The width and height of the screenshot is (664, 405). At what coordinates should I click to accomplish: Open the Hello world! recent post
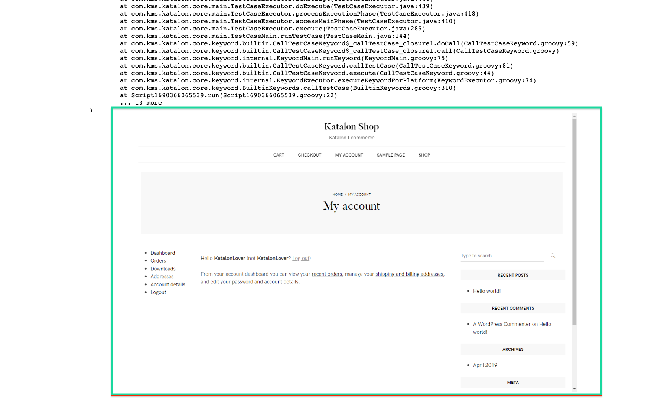click(486, 291)
